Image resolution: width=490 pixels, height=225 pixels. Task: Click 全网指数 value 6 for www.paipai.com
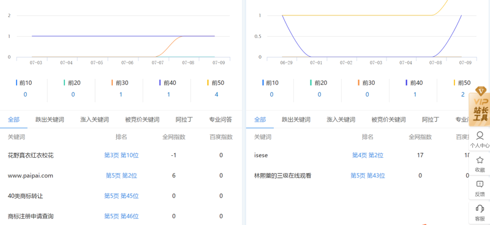click(174, 175)
